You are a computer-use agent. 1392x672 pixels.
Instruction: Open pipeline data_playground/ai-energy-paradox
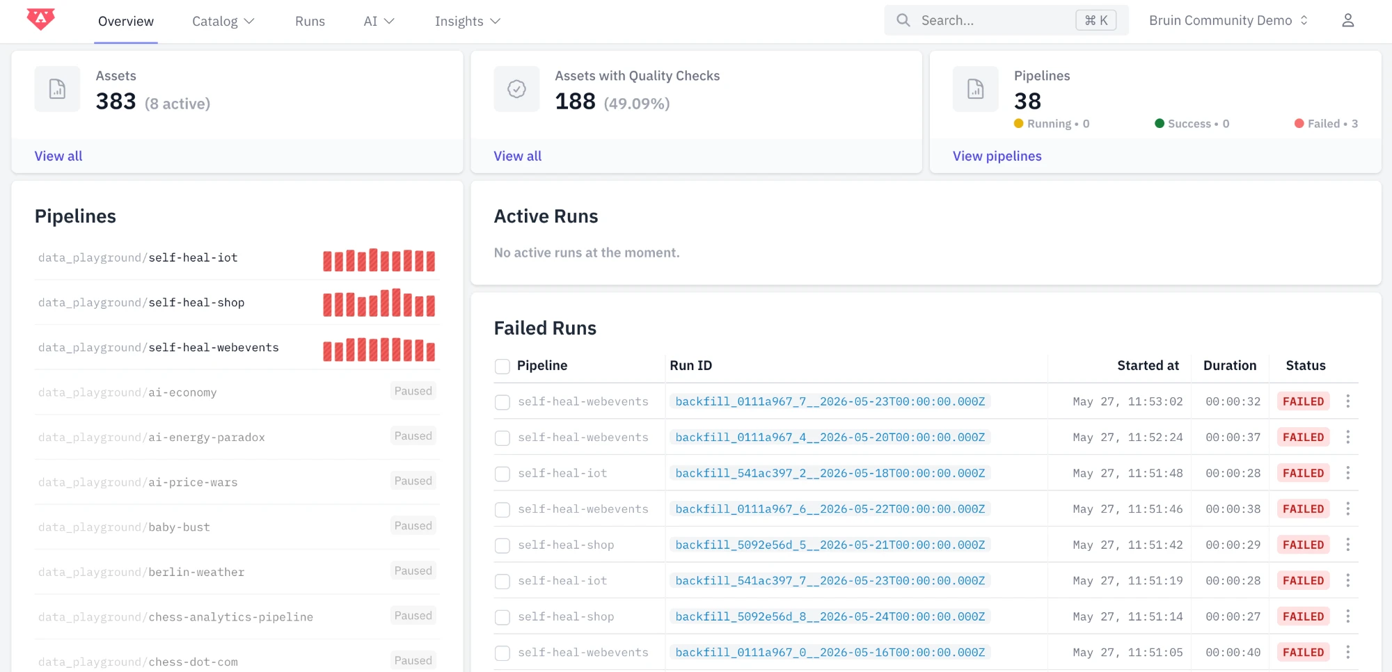152,437
